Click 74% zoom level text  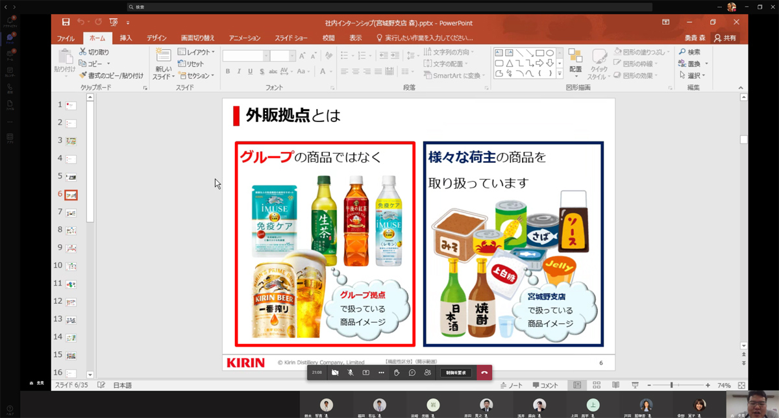pyautogui.click(x=724, y=385)
